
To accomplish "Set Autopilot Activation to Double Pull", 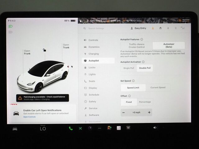I will tap(145, 68).
